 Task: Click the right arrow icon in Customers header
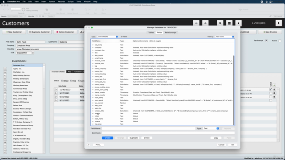(x=205, y=23)
